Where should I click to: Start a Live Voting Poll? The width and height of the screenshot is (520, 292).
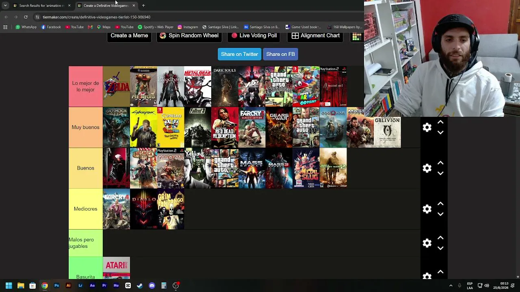coord(254,36)
